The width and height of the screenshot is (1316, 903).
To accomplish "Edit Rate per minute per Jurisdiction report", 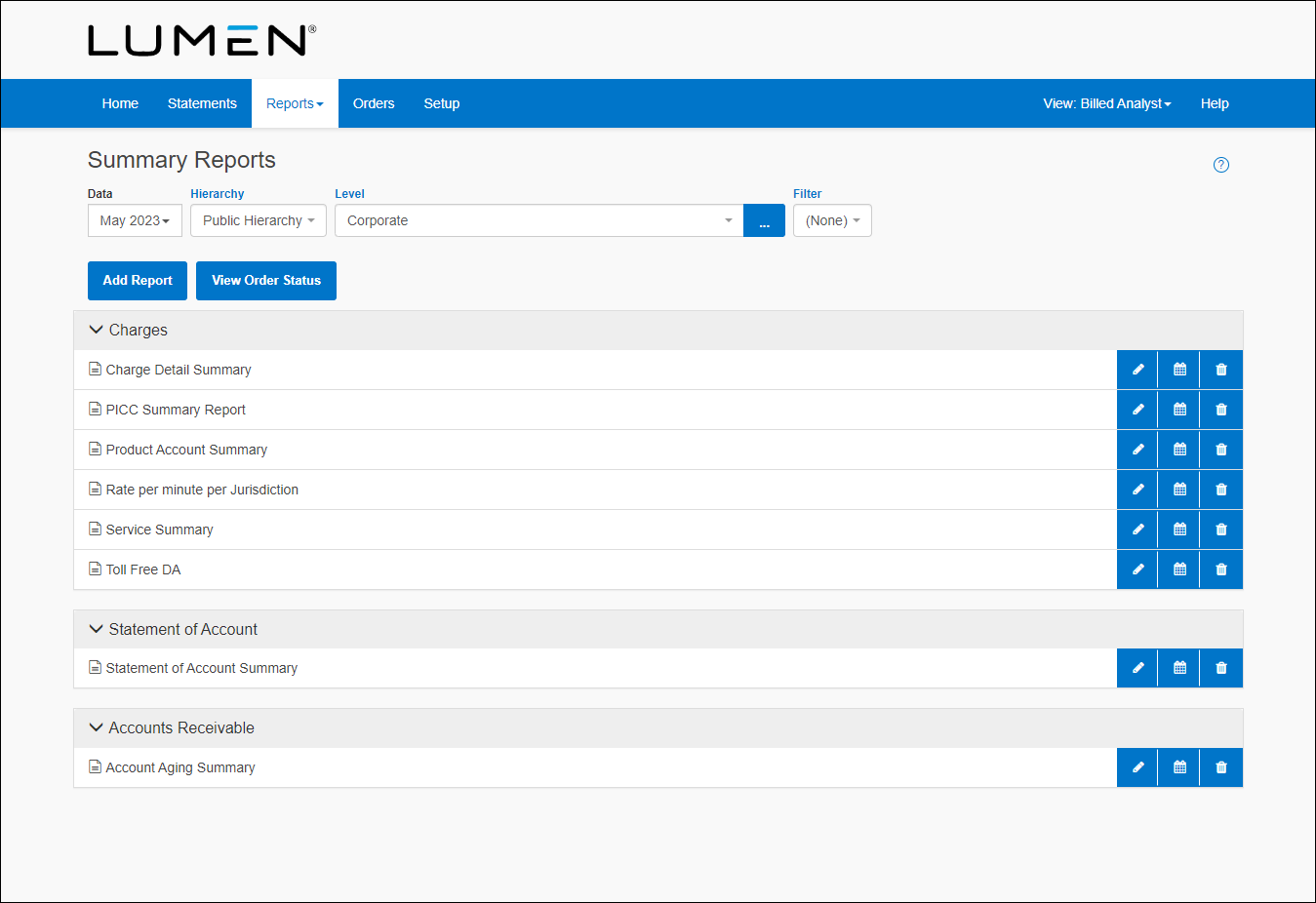I will click(x=1137, y=490).
